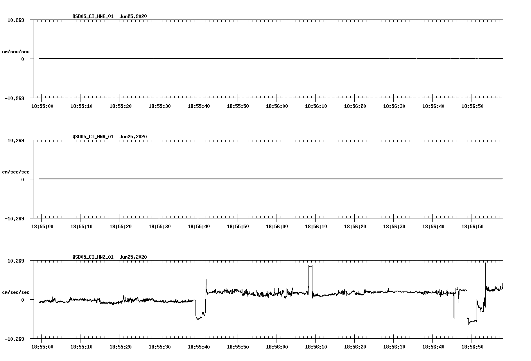Click 18:55:20 time label under HNN plot
The height and width of the screenshot is (361, 531).
(120, 227)
